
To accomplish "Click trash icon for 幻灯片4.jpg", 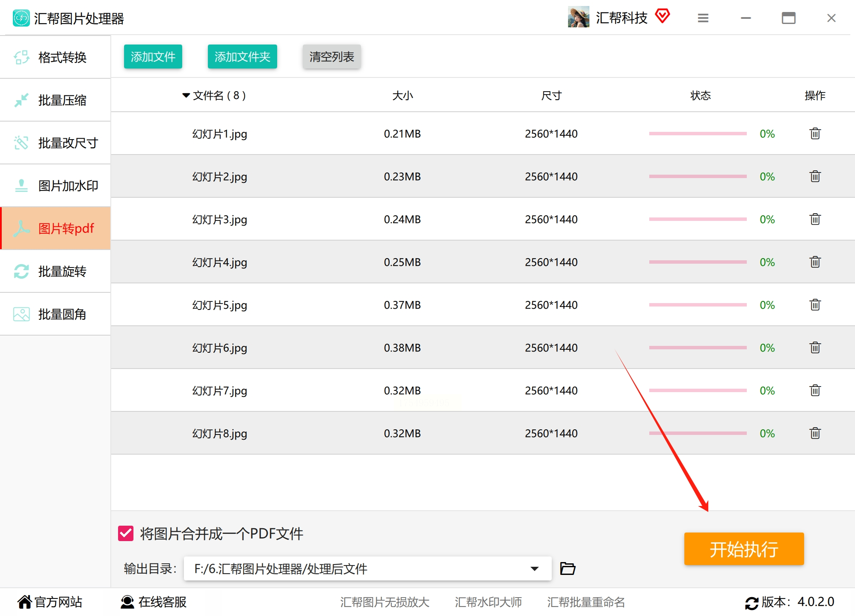I will pyautogui.click(x=815, y=262).
